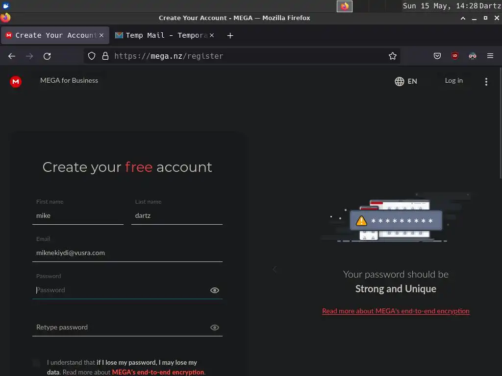Click Dartz user label in top panel

click(490, 6)
